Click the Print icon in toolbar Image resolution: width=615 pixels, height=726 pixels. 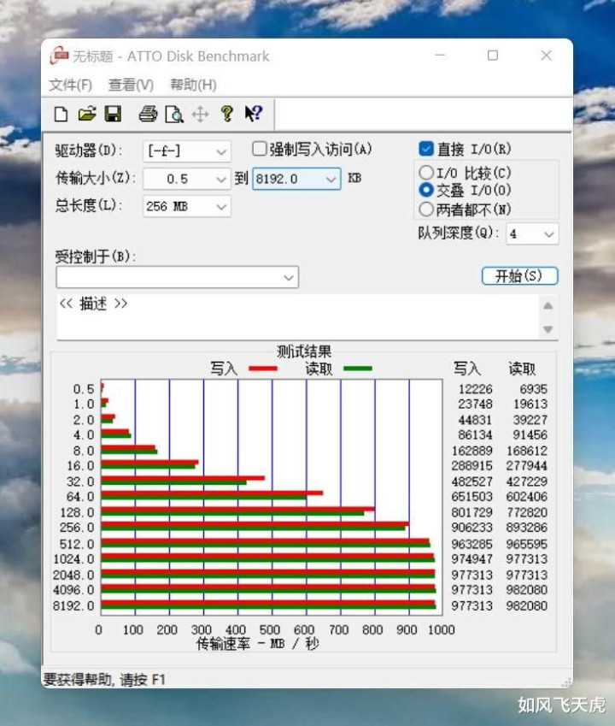click(148, 114)
